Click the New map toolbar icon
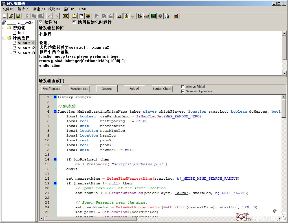The width and height of the screenshot is (288, 223). point(4,16)
